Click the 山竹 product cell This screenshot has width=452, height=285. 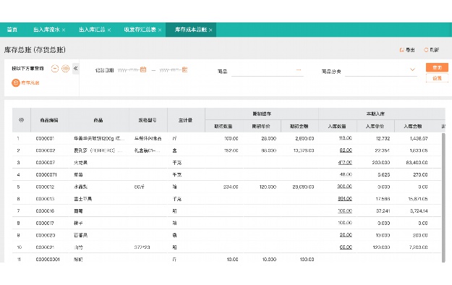coord(78,247)
